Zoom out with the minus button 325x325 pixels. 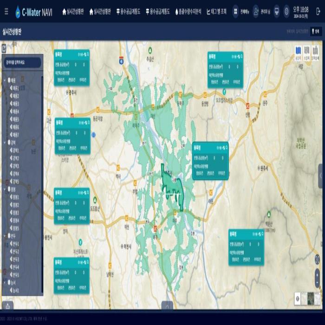[317, 283]
